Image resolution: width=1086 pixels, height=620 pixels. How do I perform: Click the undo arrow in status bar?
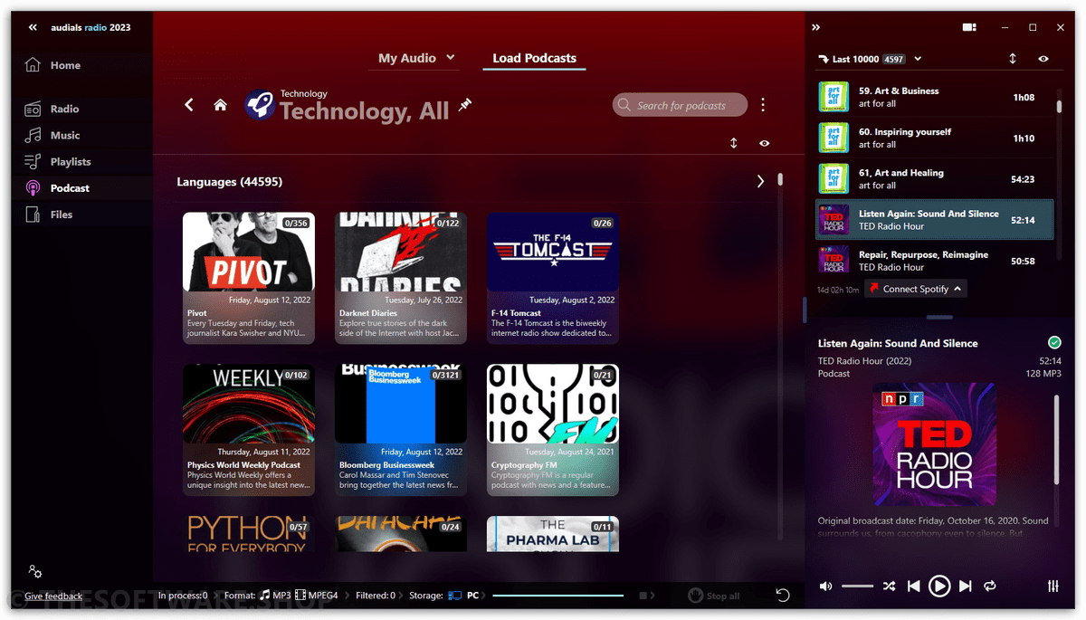(783, 596)
